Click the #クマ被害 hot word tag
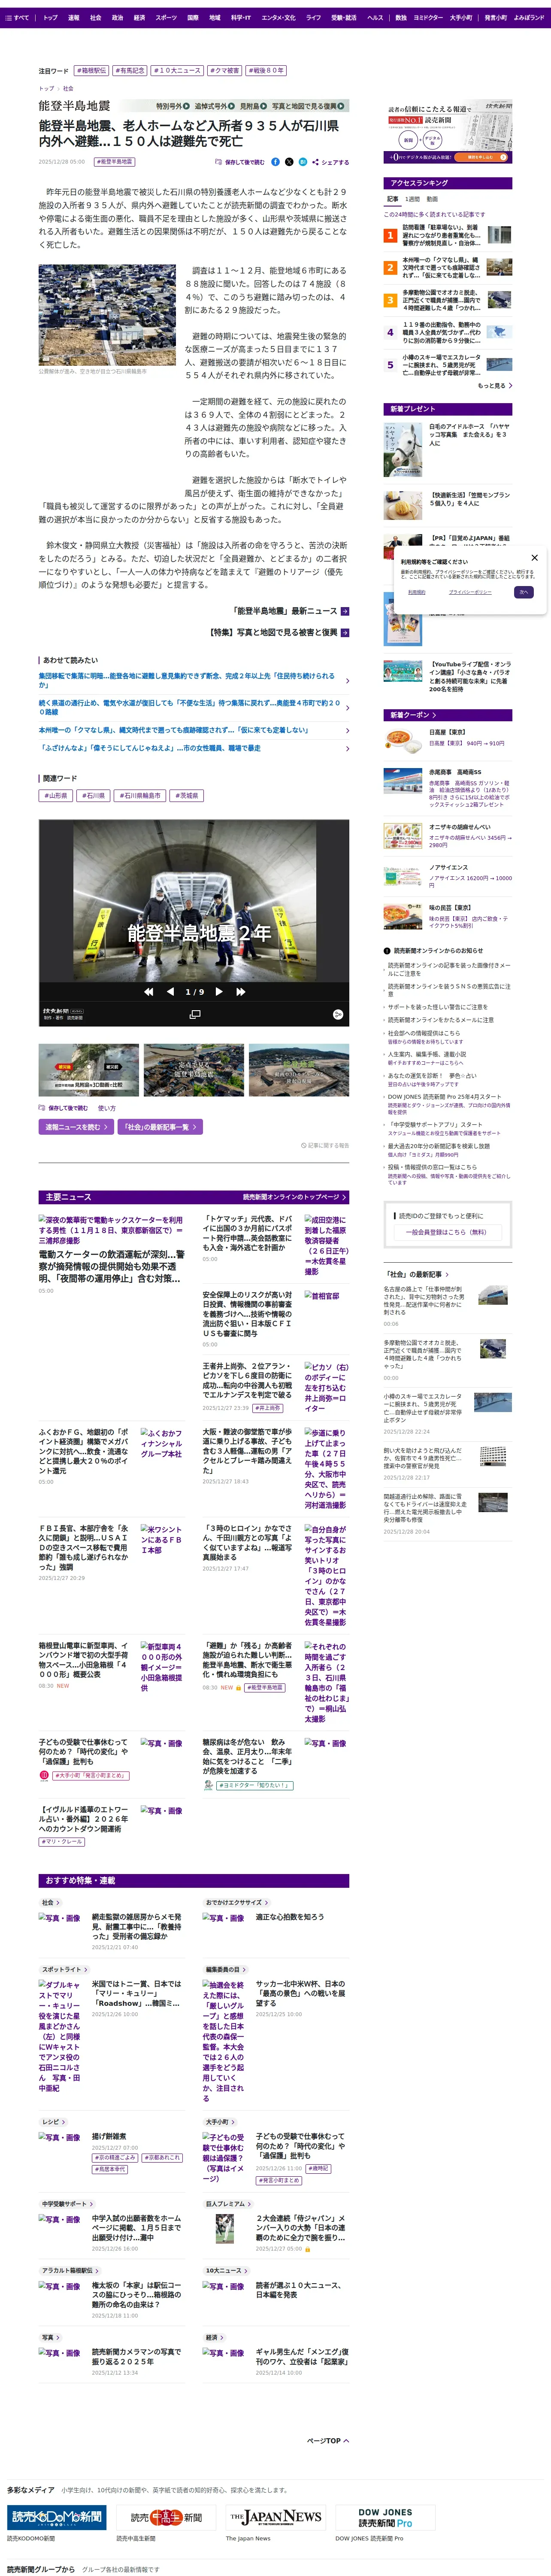 (225, 71)
